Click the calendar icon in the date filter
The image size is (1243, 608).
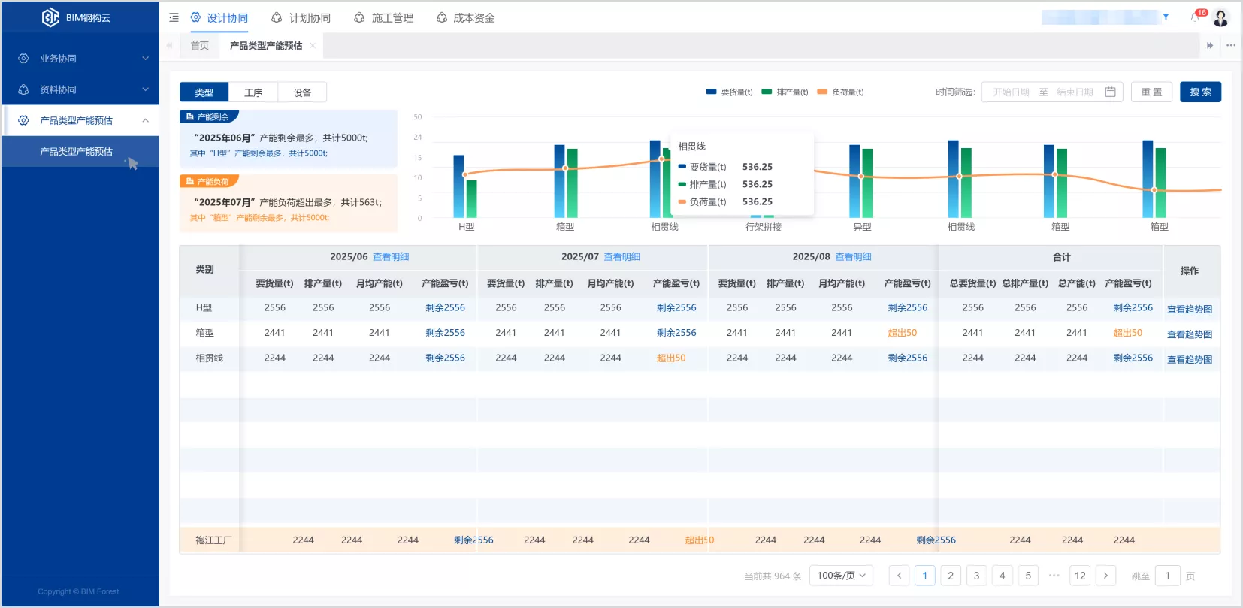(1110, 92)
